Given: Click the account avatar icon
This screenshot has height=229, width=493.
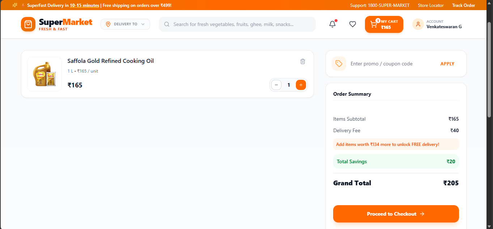Looking at the screenshot, I should 418,24.
